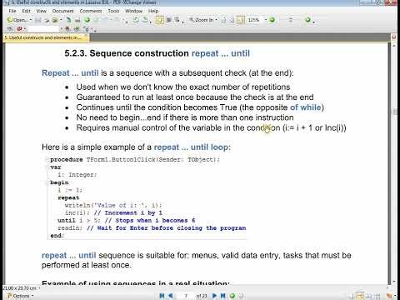Click the green previous view icon in status bar
400x300 pixels.
(x=232, y=296)
